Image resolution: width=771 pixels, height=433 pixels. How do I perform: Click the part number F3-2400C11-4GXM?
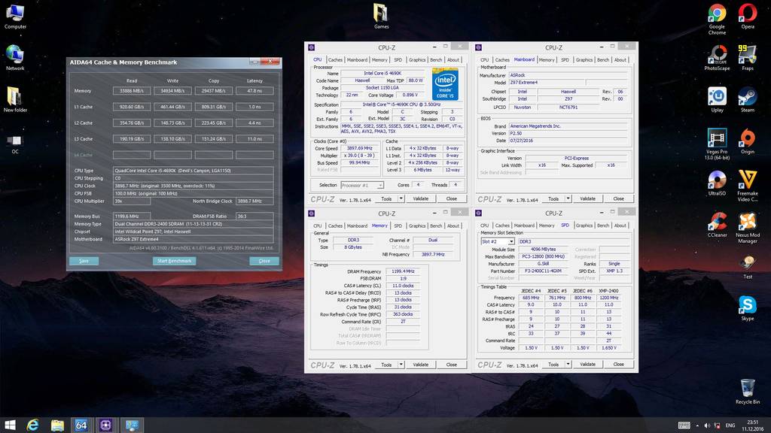point(543,271)
